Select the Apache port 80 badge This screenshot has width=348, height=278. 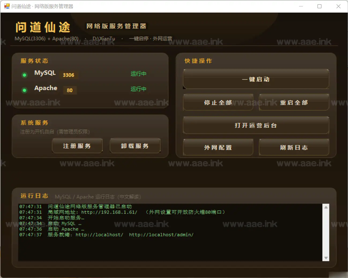pyautogui.click(x=70, y=90)
